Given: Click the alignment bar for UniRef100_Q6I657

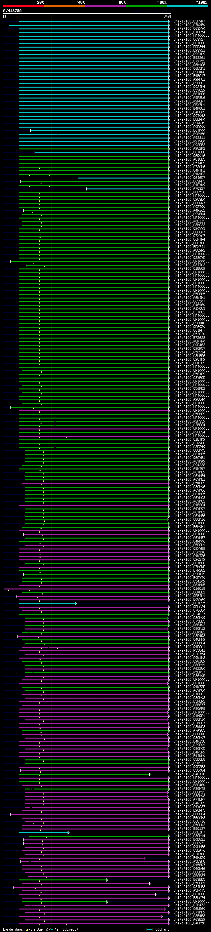Looking at the screenshot, I should tap(124, 178).
